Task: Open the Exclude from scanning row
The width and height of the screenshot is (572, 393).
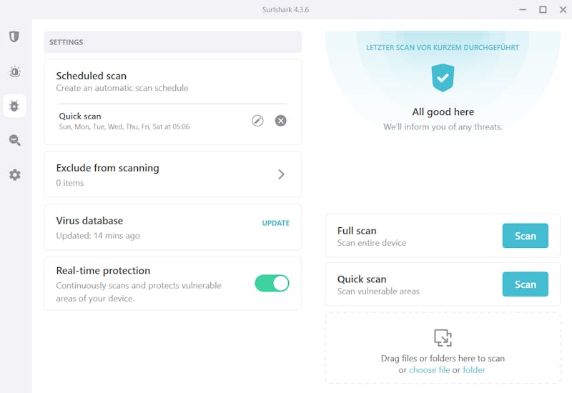Action: (x=172, y=174)
